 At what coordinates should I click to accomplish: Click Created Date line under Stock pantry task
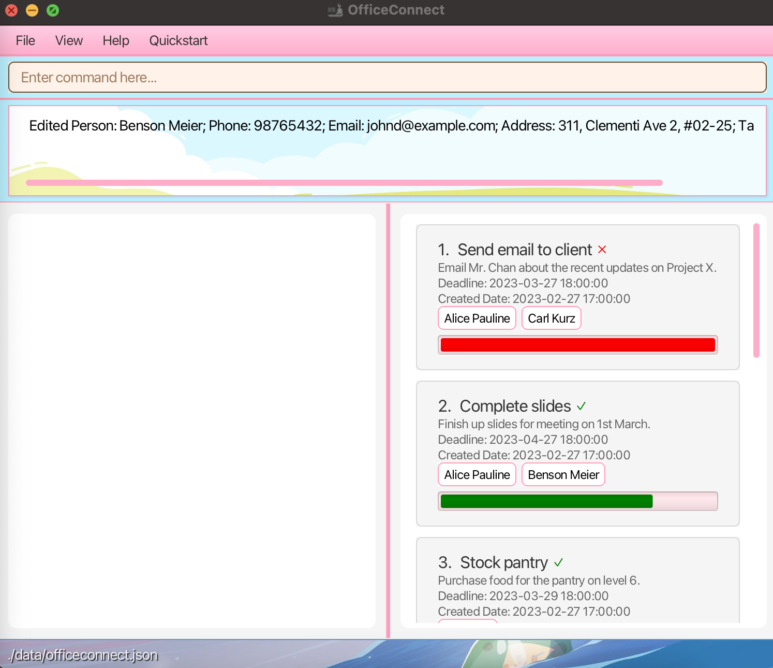point(534,612)
